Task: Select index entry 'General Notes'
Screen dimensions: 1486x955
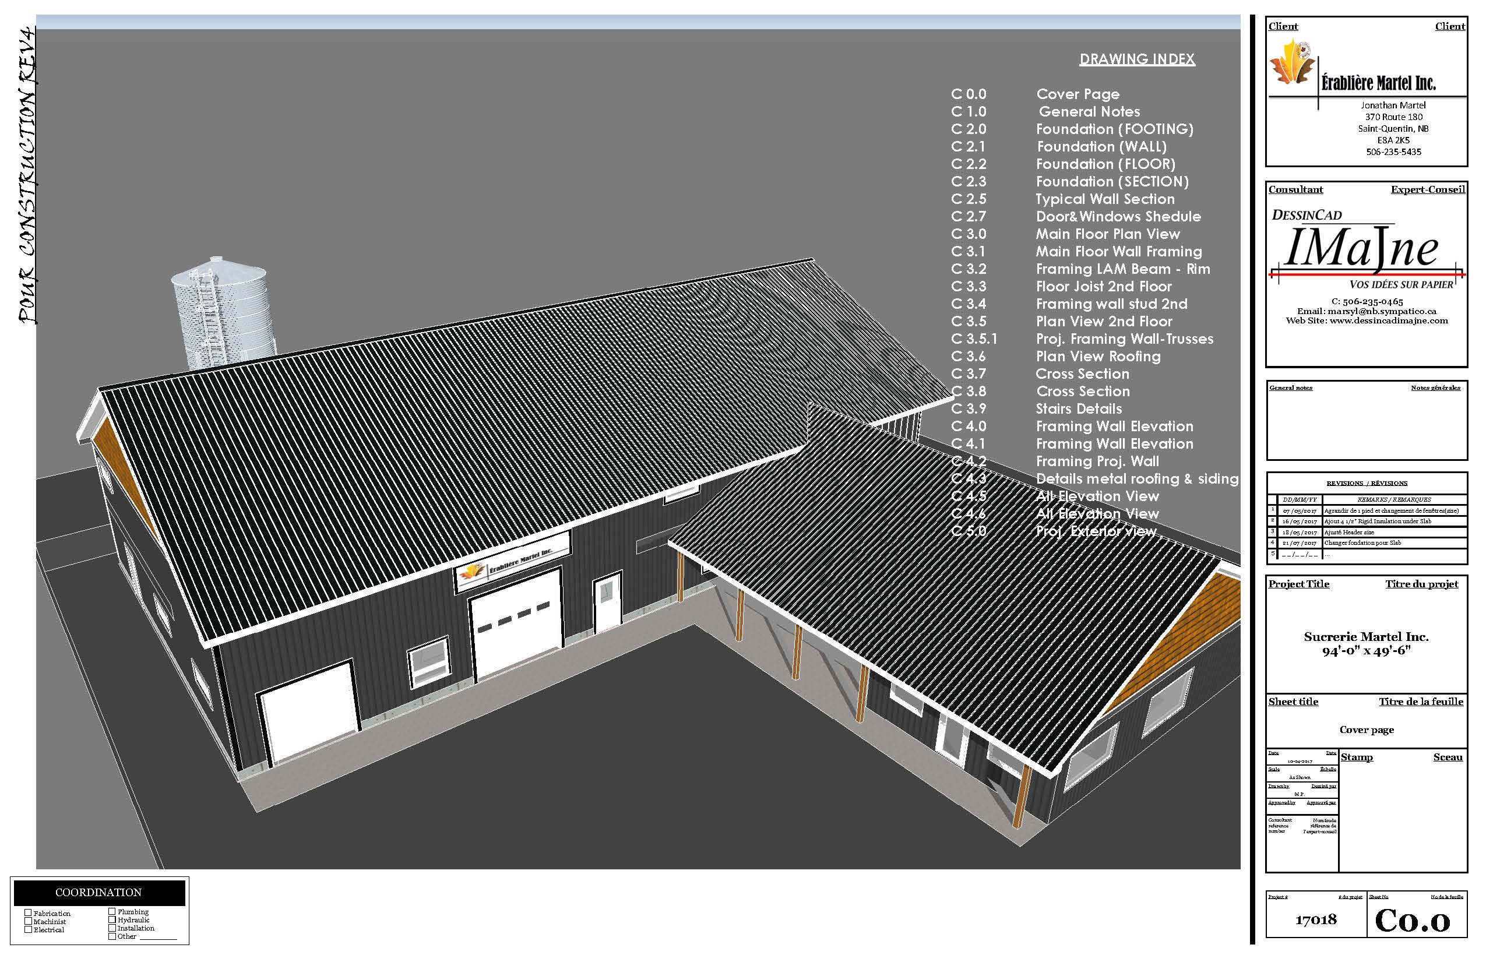Action: [1089, 112]
